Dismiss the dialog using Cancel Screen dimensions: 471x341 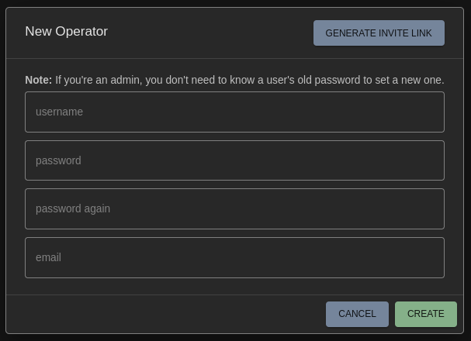(x=357, y=314)
